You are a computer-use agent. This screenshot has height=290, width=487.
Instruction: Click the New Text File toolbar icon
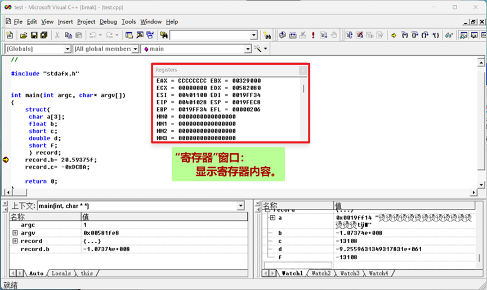[10, 35]
